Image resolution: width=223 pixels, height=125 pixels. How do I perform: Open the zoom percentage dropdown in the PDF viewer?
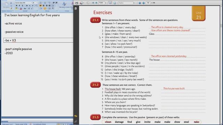click(x=106, y=3)
